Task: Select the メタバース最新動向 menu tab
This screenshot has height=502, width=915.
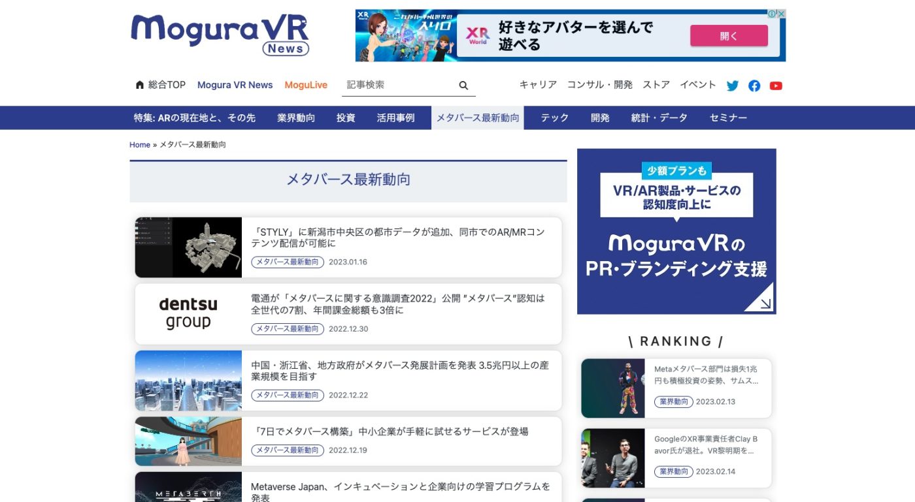Action: 478,118
